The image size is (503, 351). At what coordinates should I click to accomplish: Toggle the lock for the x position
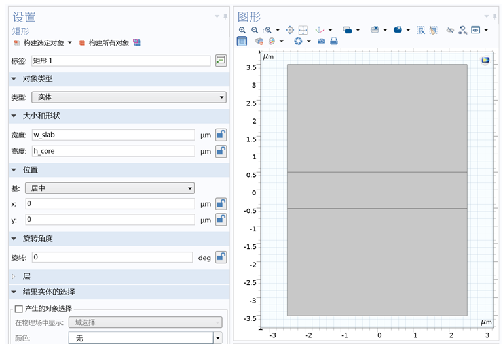[221, 204]
